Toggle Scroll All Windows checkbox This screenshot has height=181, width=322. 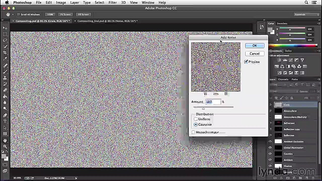pos(18,15)
